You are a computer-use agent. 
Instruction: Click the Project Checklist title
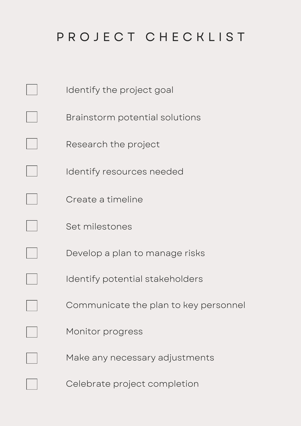[x=151, y=37]
